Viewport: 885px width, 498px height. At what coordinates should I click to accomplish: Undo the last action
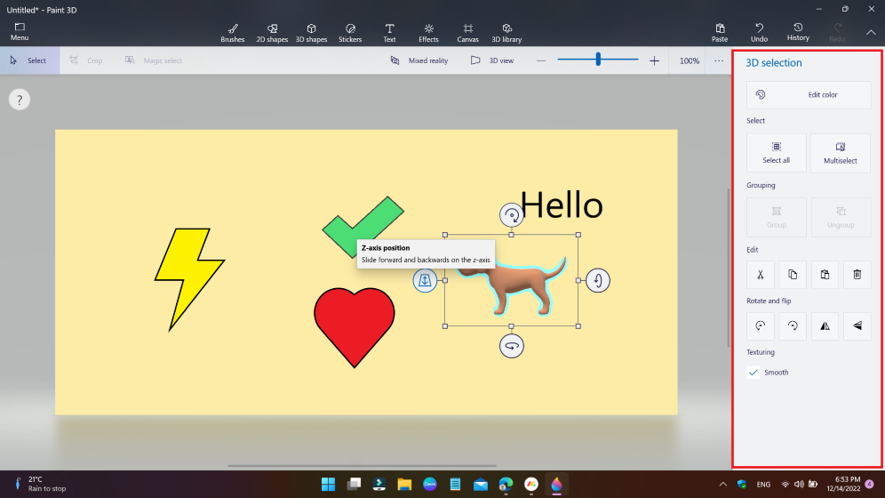(759, 33)
